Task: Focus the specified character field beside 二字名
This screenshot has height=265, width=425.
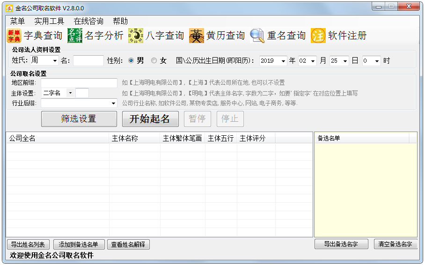Action: point(82,93)
